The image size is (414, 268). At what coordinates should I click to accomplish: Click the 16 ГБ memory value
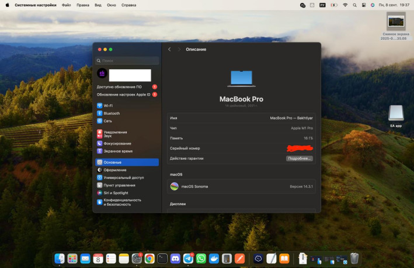point(308,138)
